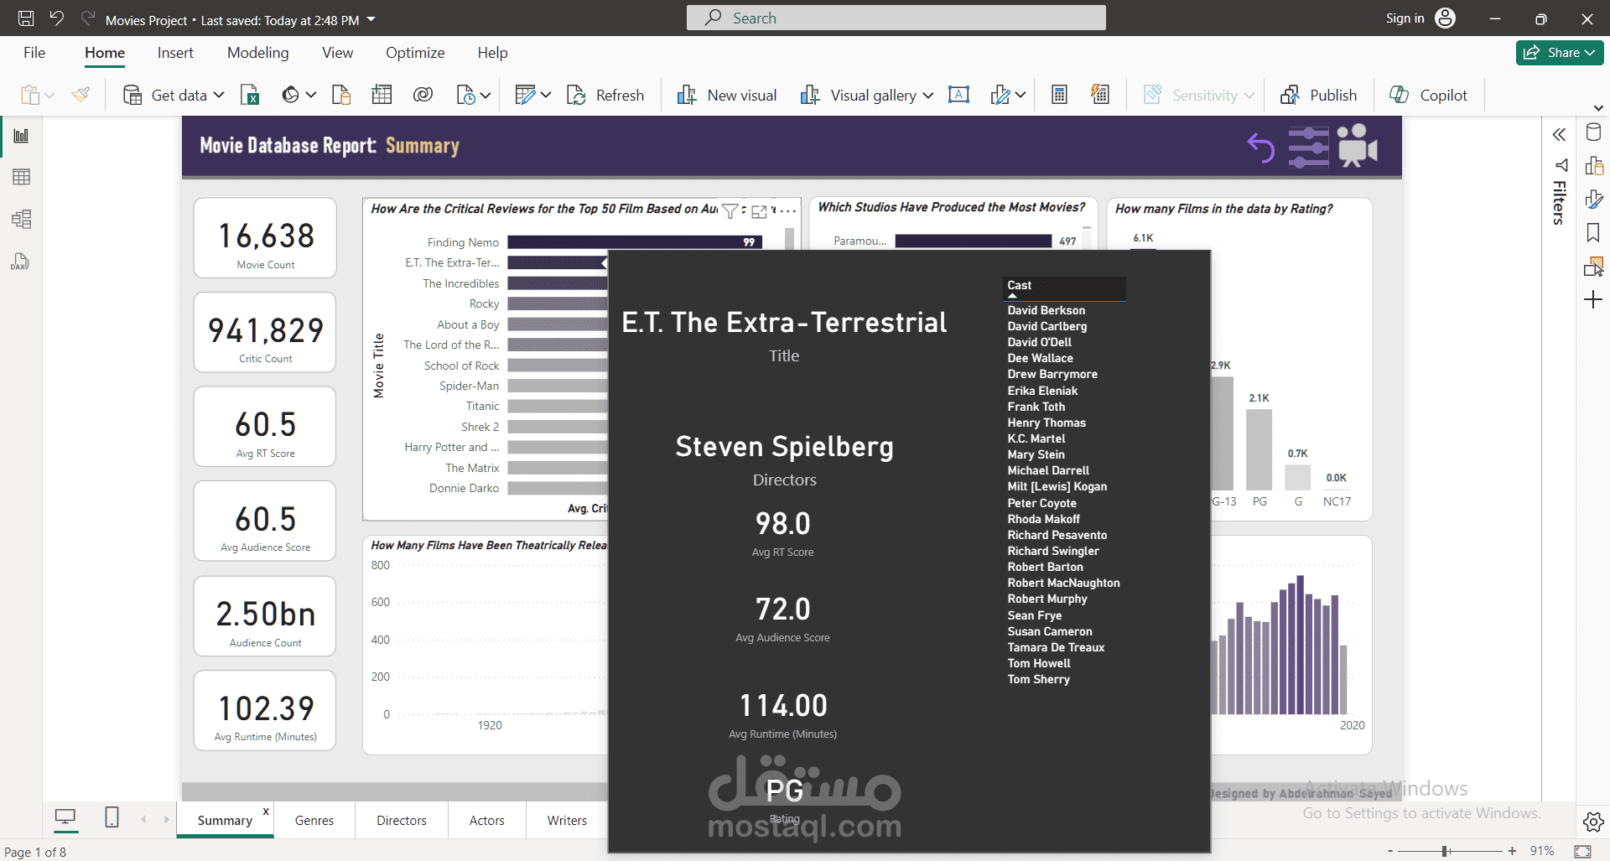1610x861 pixels.
Task: Open the Format pane paintbrush icon
Action: click(1593, 200)
